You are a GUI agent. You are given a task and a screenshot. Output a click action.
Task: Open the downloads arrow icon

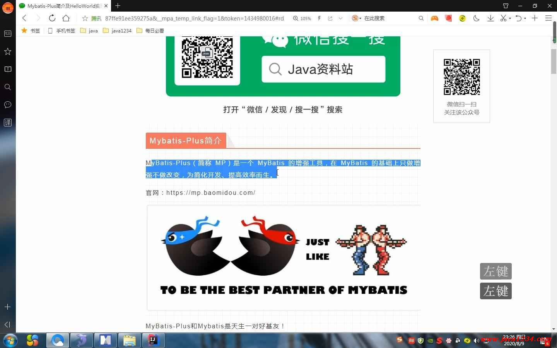pos(490,18)
